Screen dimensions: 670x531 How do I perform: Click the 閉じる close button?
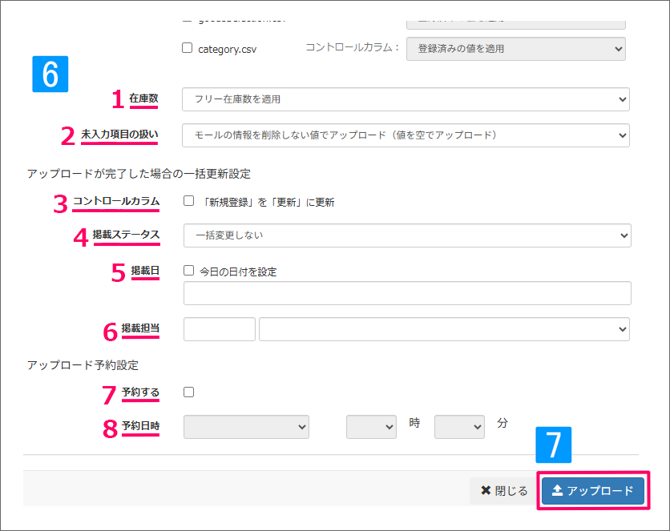[x=504, y=491]
